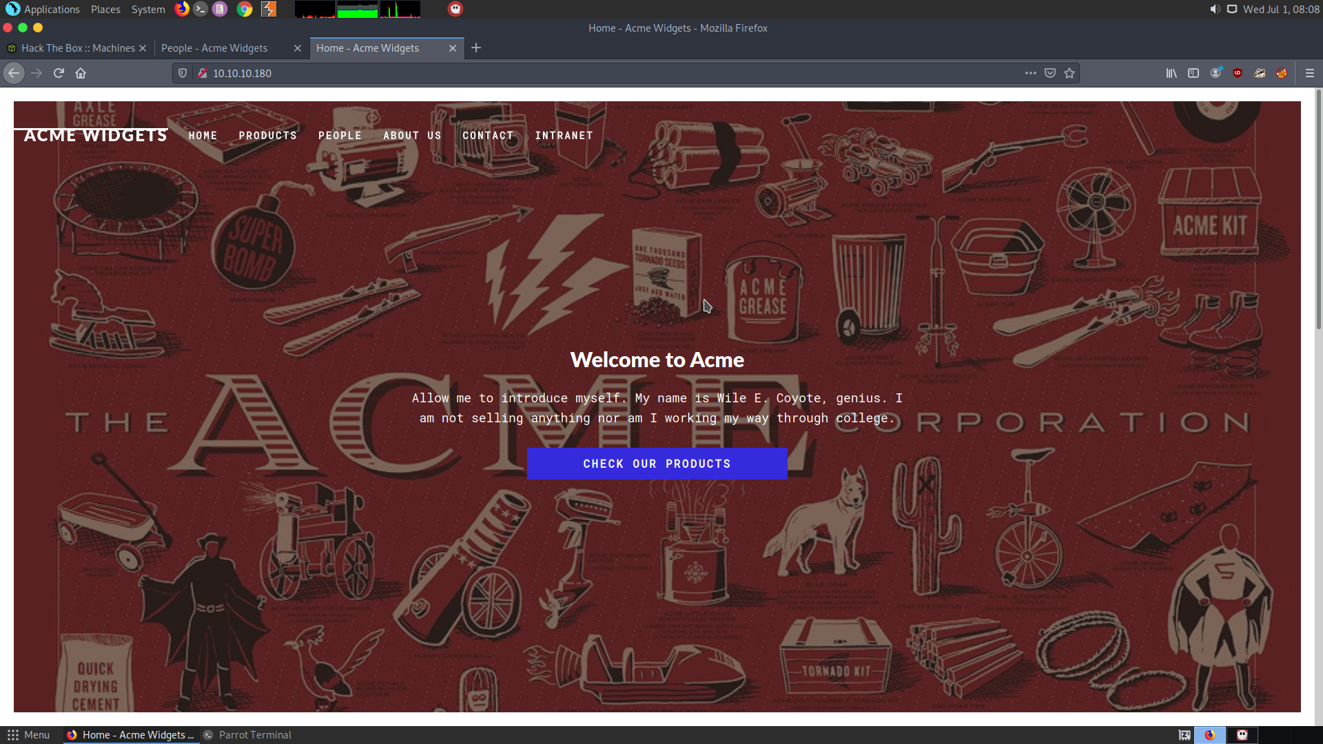
Task: Open page actions three-dot menu
Action: pyautogui.click(x=1030, y=73)
